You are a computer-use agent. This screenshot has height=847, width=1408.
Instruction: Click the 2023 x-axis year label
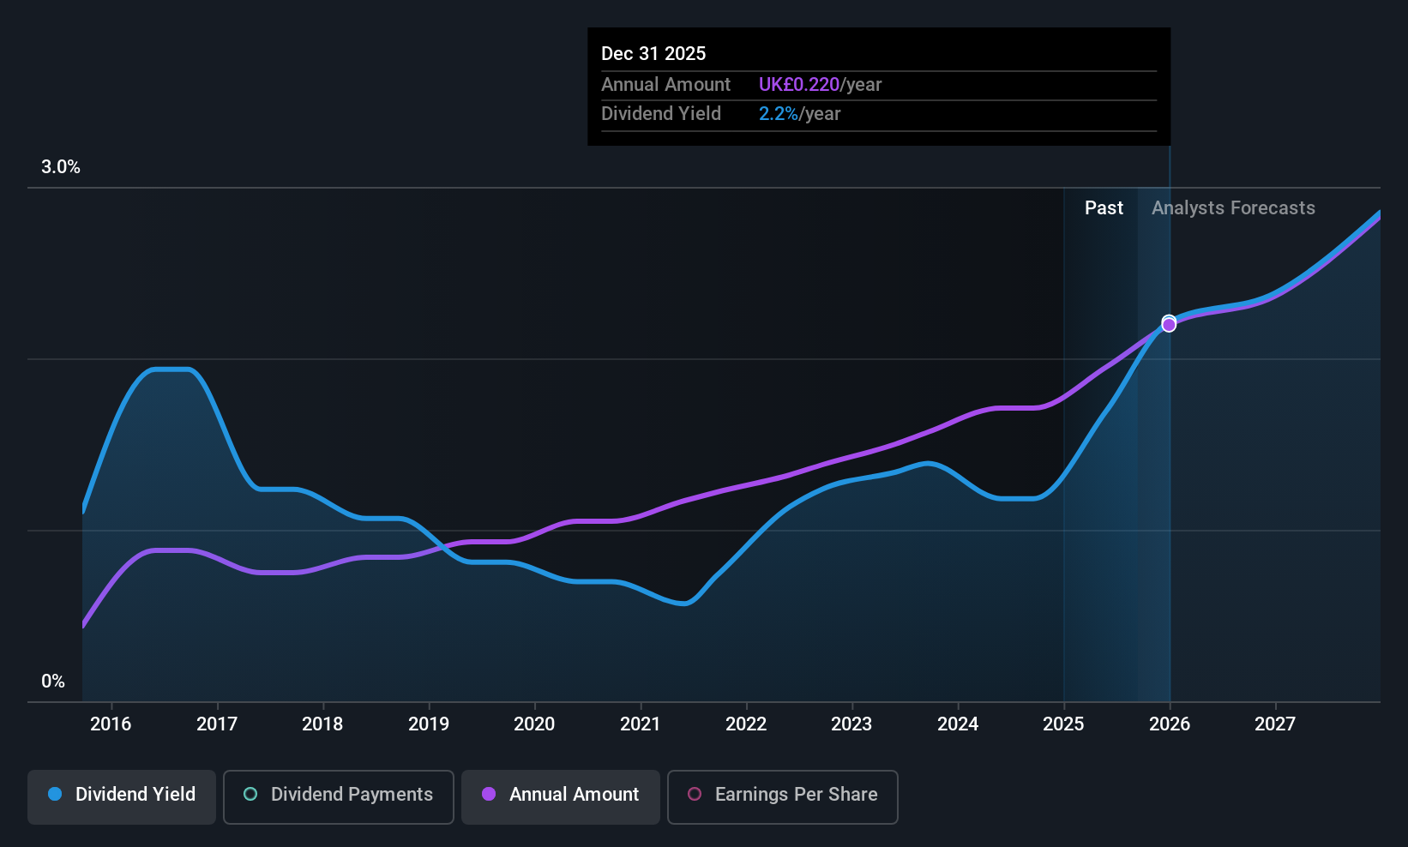coord(851,724)
